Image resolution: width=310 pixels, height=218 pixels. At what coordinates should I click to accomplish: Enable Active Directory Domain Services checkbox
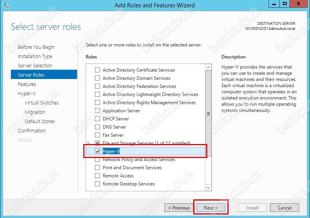click(x=98, y=78)
